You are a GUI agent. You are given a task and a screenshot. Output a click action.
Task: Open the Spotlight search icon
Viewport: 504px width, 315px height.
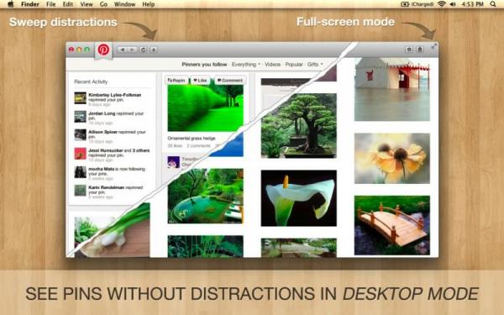click(493, 4)
